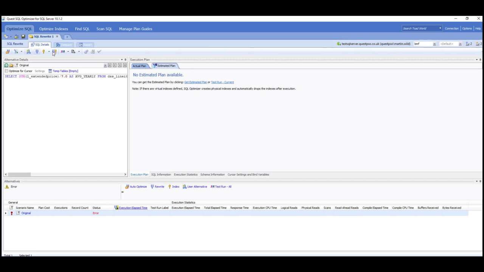Screen dimensions: 484x272
Task: Click the SQL text horizontal scrollbar thumb
Action: coord(19,174)
